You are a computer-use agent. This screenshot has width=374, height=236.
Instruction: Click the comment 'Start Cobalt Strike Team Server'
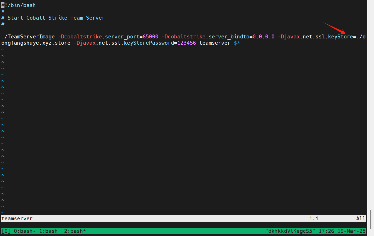56,18
